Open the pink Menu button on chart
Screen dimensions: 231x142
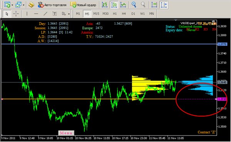pos(66,133)
